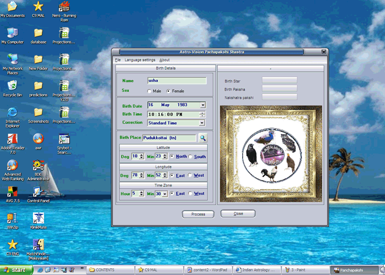
Task: Open My Documents desktop icon
Action: point(13,9)
